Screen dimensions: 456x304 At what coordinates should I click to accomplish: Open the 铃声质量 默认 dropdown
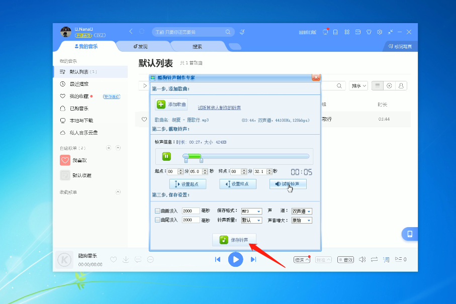point(251,220)
